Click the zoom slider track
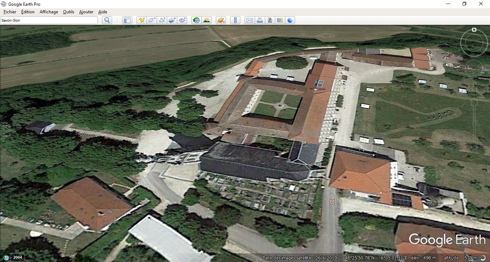 [x=474, y=124]
